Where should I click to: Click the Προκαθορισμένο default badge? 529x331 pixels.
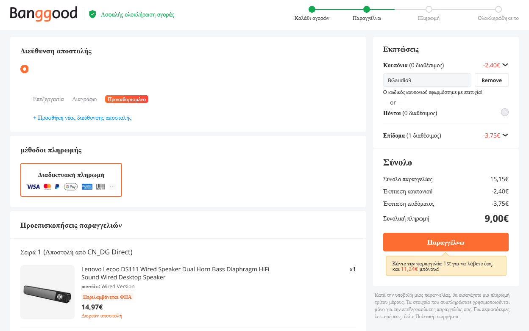(x=127, y=99)
